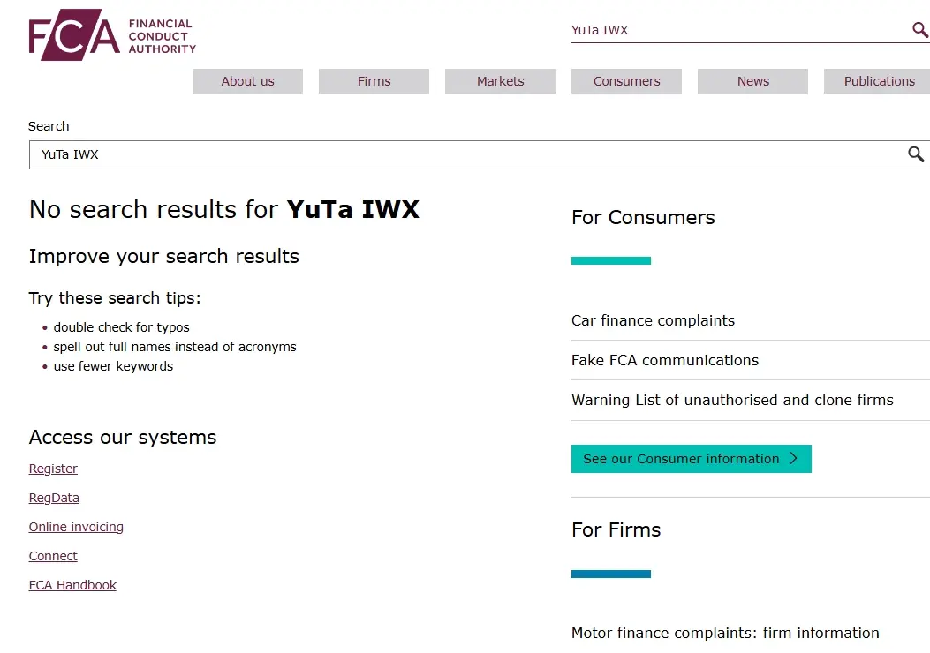Open RegData

pyautogui.click(x=54, y=497)
